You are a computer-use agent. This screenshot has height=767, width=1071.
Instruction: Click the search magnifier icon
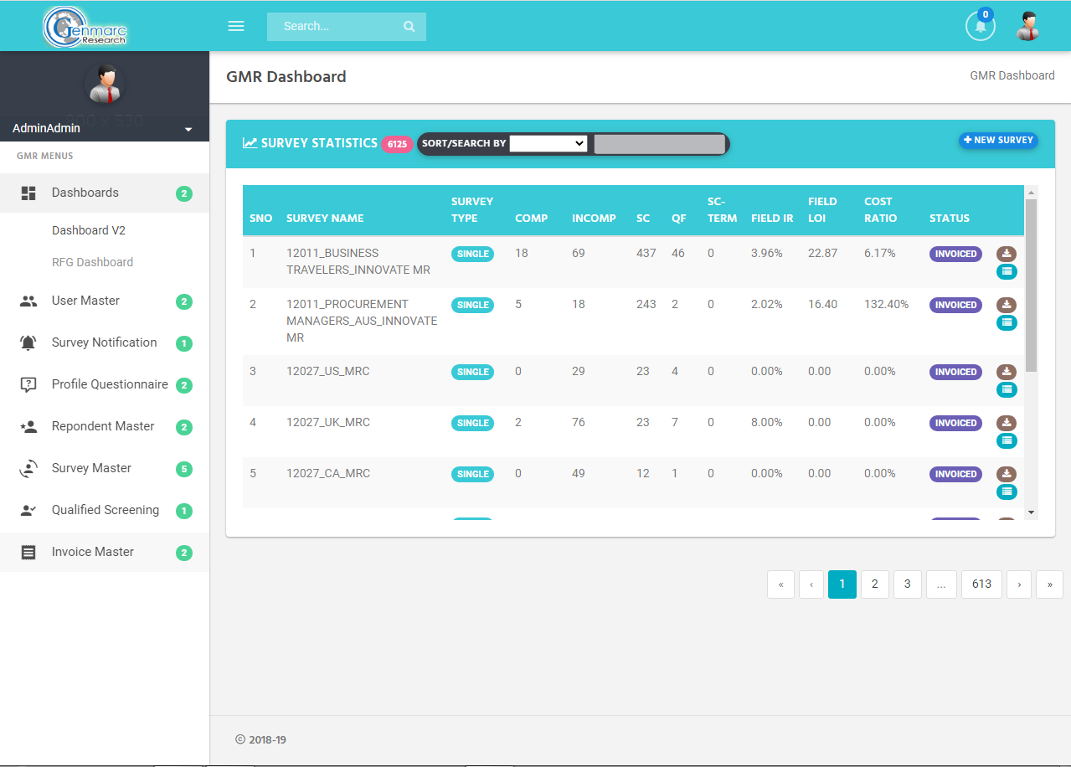(409, 26)
